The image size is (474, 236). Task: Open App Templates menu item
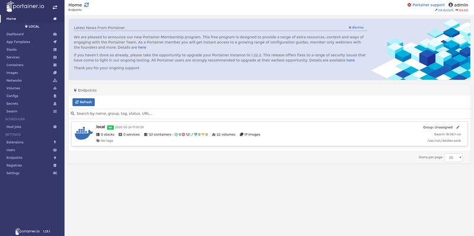18,42
